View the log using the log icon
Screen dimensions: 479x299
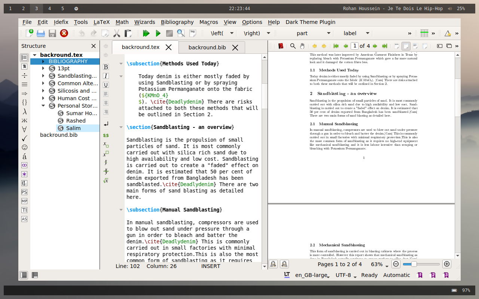point(193,33)
